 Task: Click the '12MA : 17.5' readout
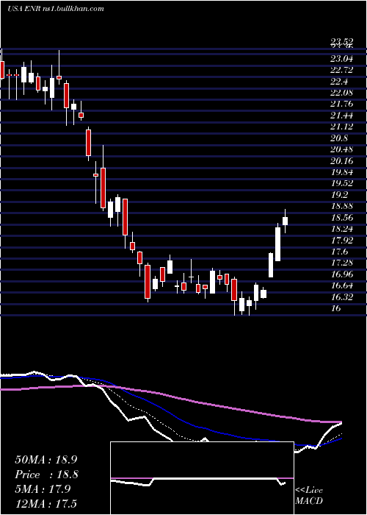tap(46, 504)
